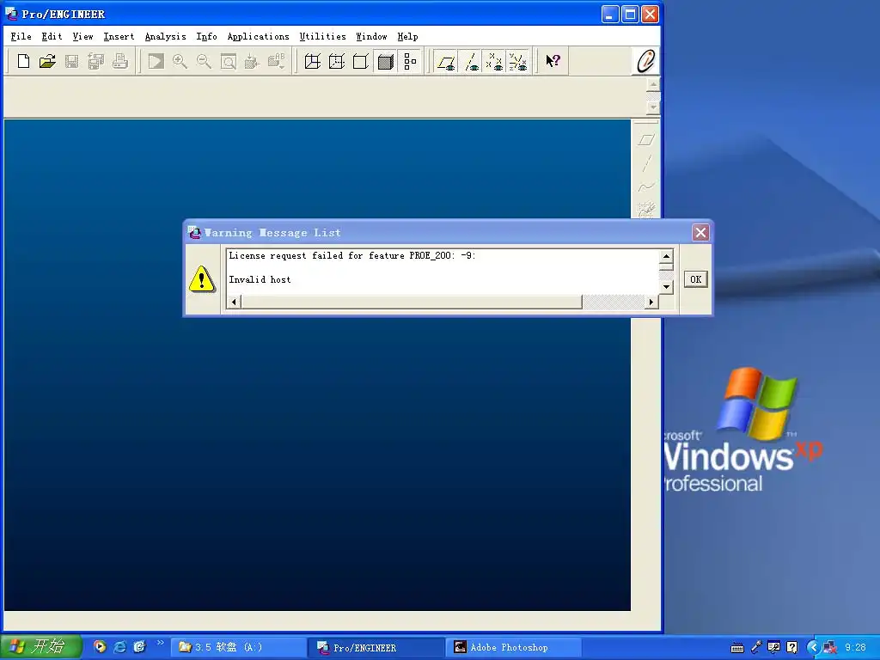Click the No Hidden display icon
The height and width of the screenshot is (660, 880).
[x=361, y=61]
